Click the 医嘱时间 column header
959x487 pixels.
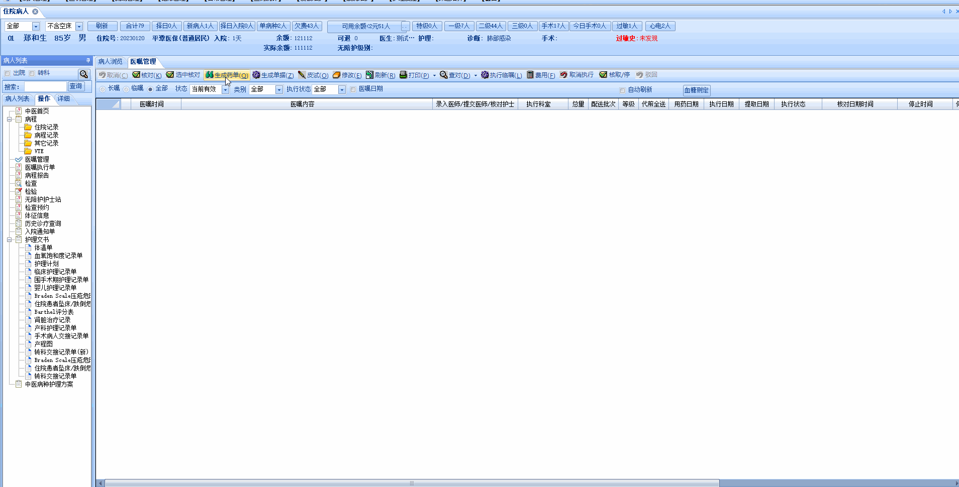click(x=156, y=104)
